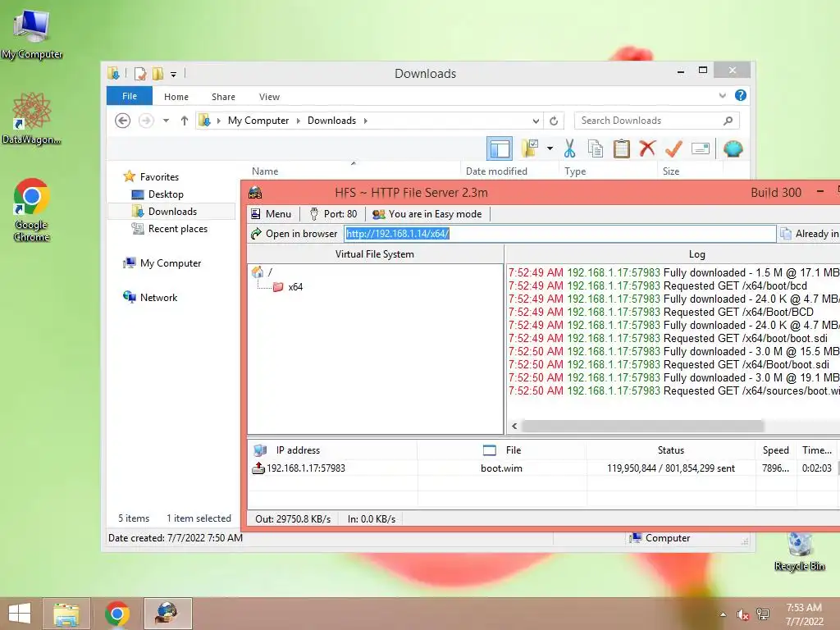Open File Explorer from taskbar

click(66, 614)
